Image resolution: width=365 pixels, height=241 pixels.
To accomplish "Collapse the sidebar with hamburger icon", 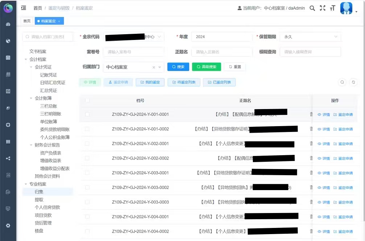I will 24,8.
